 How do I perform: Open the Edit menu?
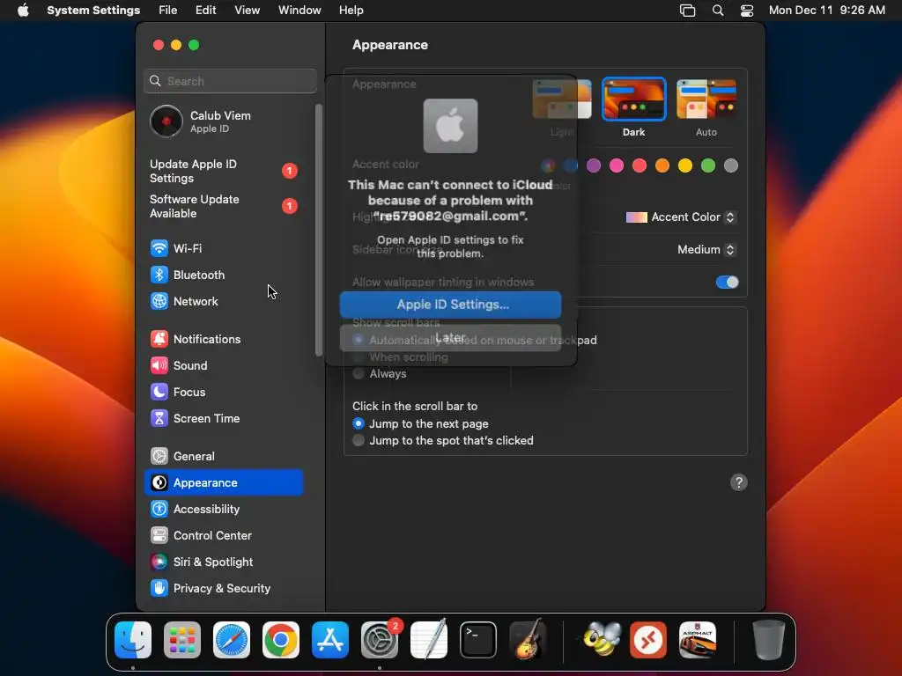tap(205, 11)
